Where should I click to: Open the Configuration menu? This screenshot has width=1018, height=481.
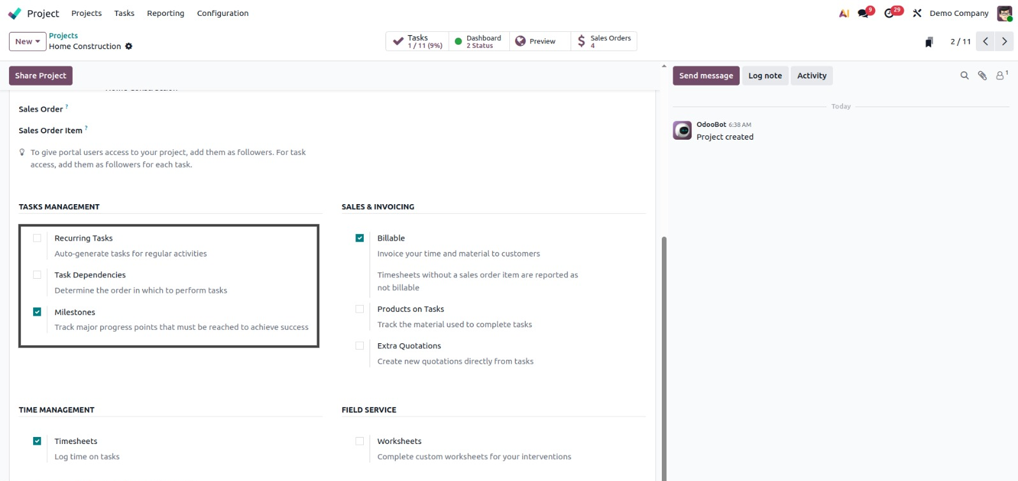click(x=223, y=13)
